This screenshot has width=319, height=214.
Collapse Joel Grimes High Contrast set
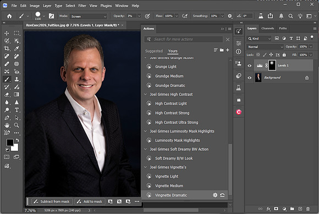coord(145,95)
